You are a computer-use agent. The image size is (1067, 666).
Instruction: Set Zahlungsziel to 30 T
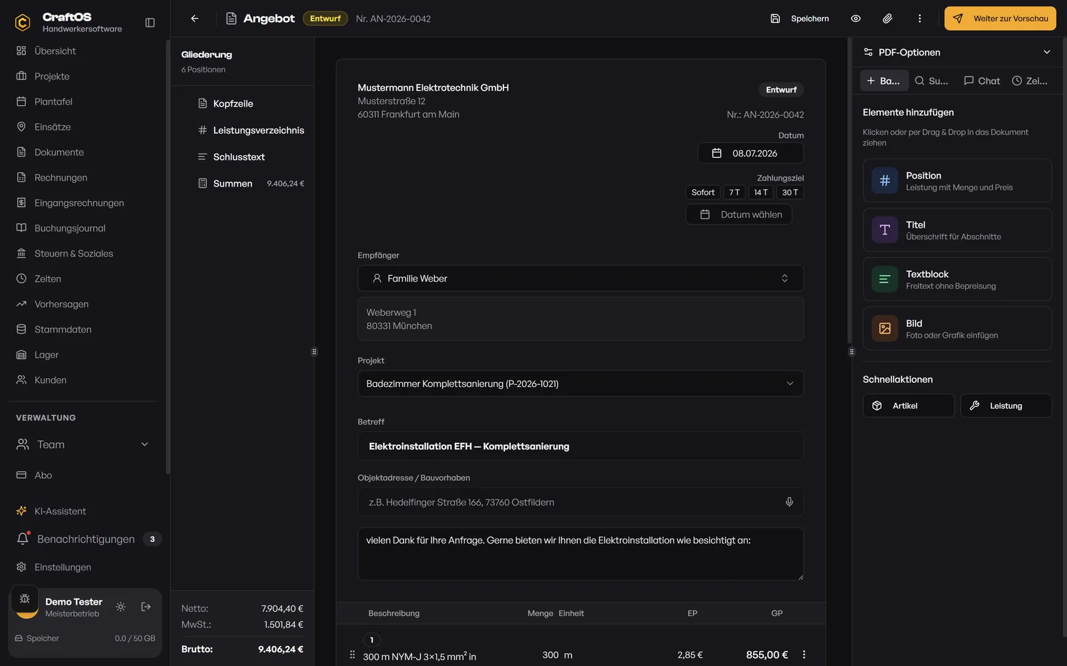tap(790, 192)
